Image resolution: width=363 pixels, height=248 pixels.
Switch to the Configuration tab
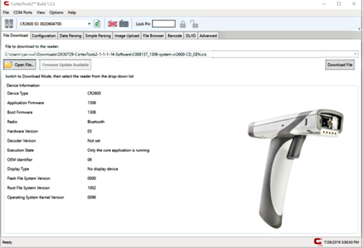coord(44,36)
